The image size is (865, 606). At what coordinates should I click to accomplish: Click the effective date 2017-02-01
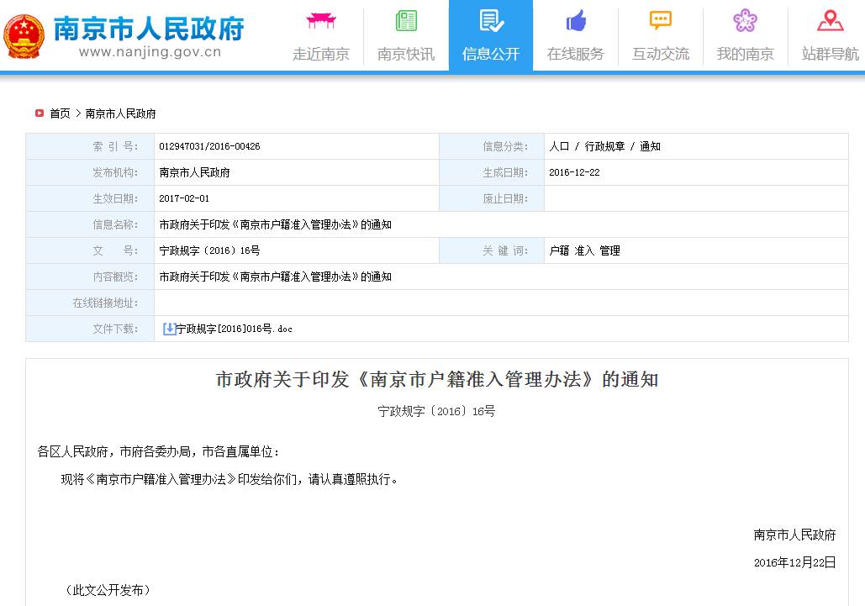click(184, 198)
